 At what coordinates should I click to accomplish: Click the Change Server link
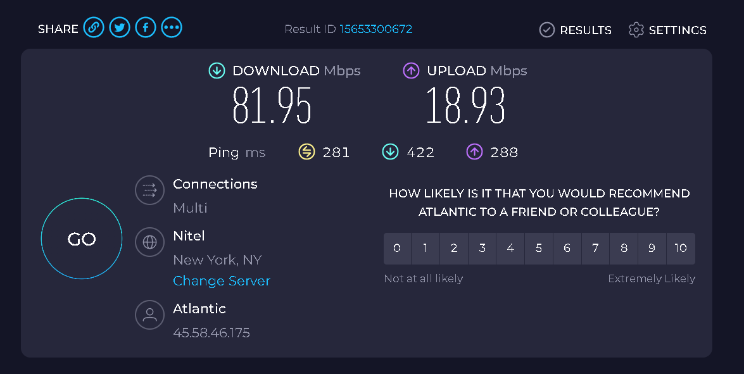pyautogui.click(x=222, y=280)
